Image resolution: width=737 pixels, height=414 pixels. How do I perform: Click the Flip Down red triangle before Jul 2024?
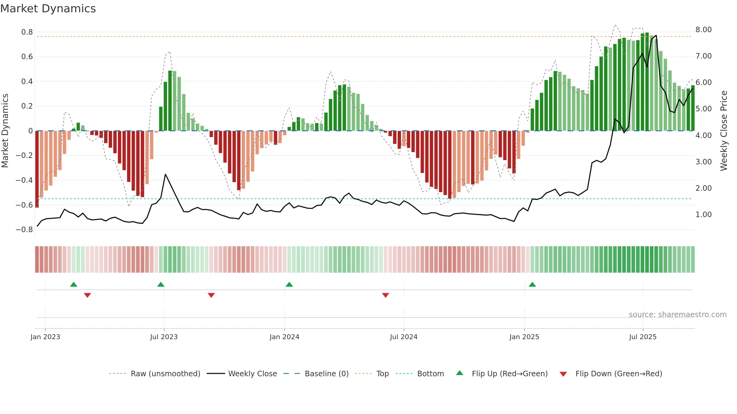[x=385, y=295]
